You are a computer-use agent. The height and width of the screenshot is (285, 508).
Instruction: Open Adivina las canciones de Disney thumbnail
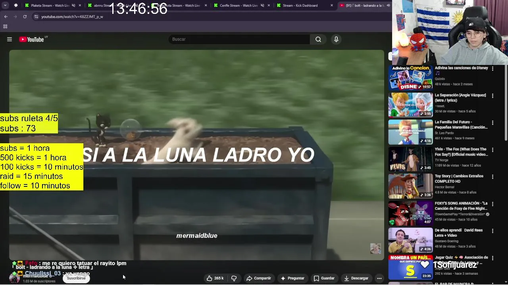click(x=410, y=78)
